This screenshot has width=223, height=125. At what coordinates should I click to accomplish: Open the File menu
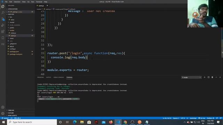click(6, 2)
